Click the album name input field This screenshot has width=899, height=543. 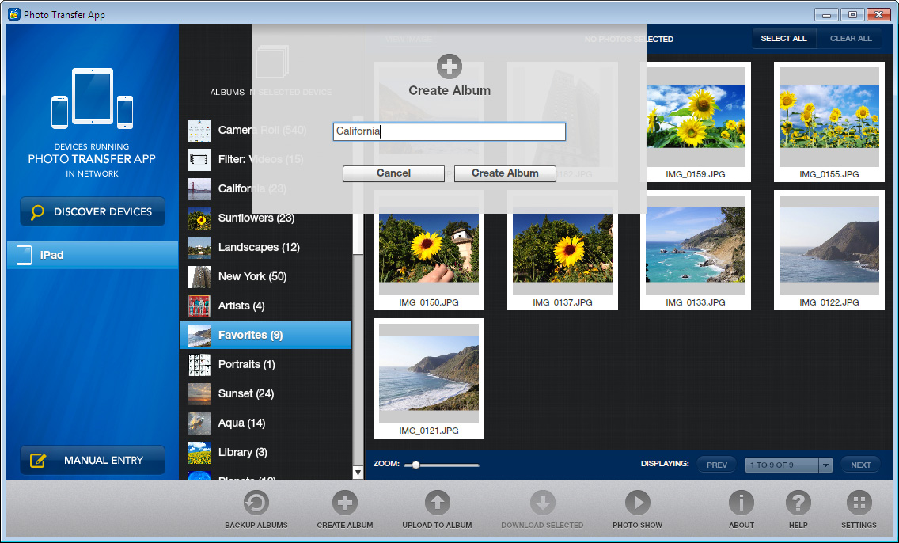[449, 131]
